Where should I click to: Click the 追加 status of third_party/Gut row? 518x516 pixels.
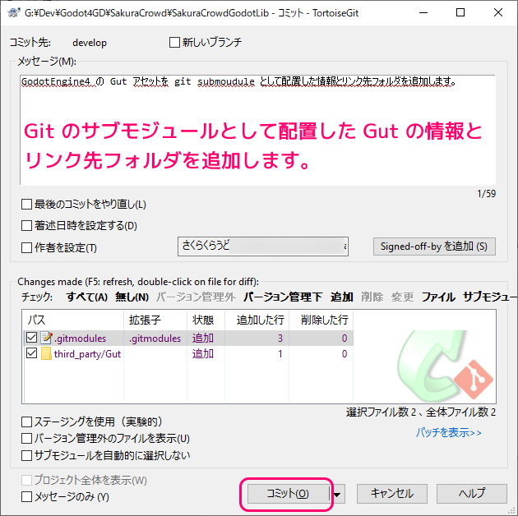click(203, 354)
